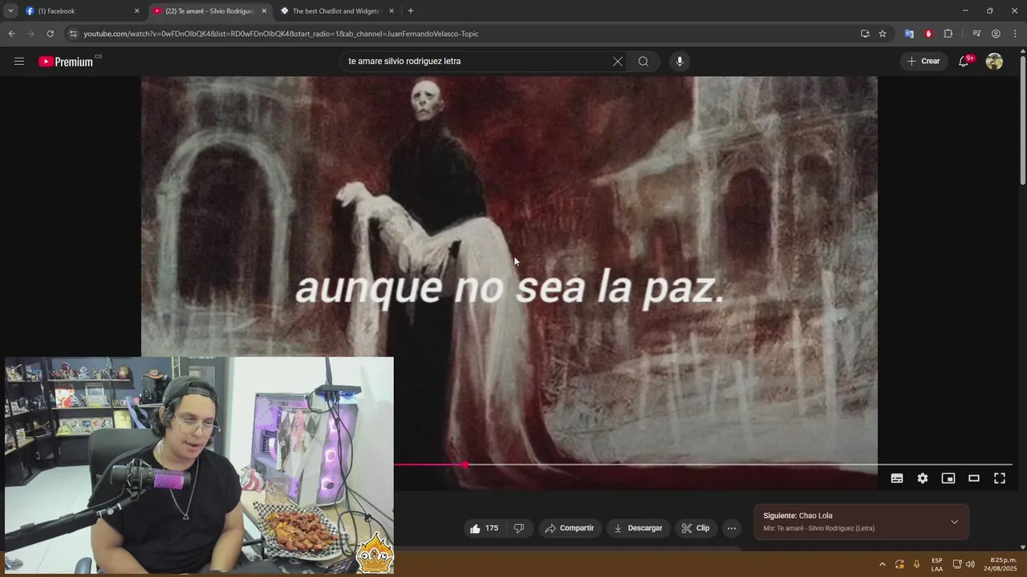
Task: Bookmark this page with star icon
Action: pyautogui.click(x=883, y=34)
